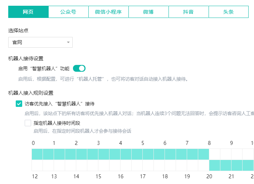Click the empty time cell starting at hour 12
The image size is (254, 184).
(37, 165)
